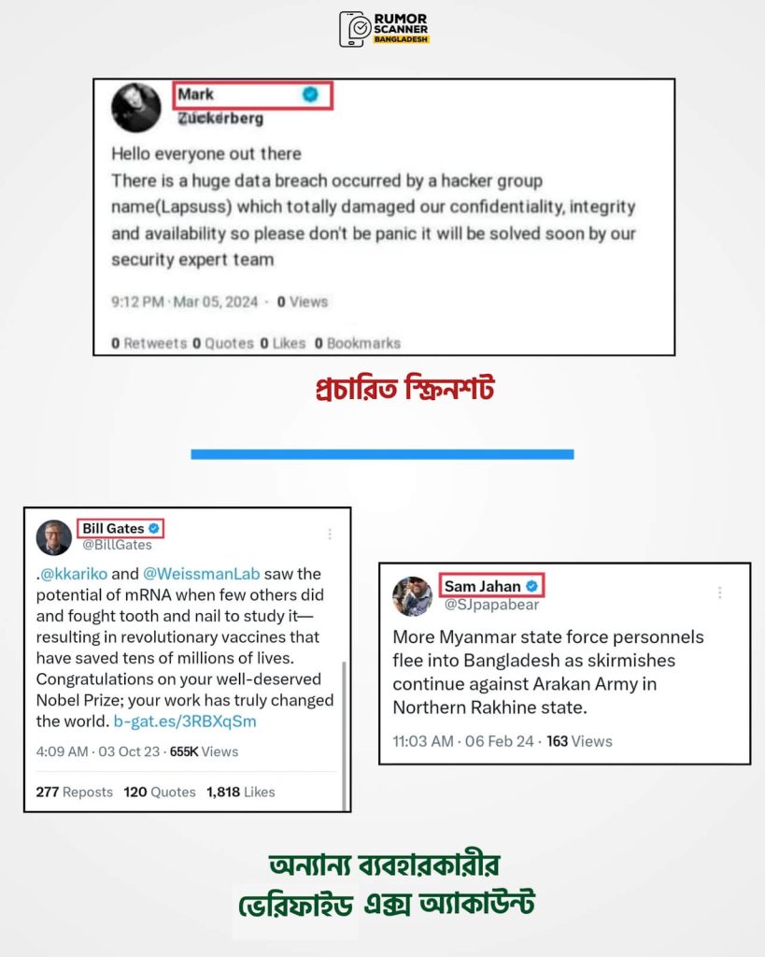Click the Rumor Scanner Bangladesh logo

pos(384,29)
